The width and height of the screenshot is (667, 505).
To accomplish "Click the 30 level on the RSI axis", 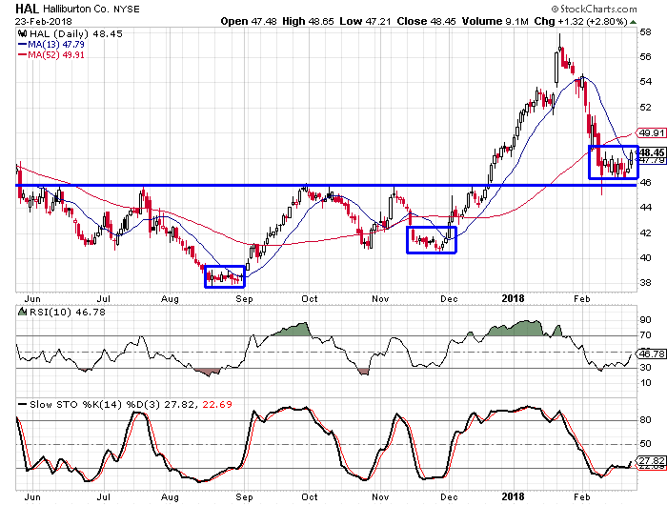I will pos(646,368).
